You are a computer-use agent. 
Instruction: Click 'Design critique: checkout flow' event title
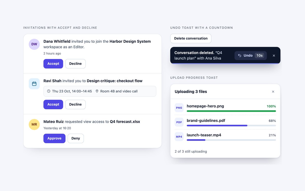[115, 81]
